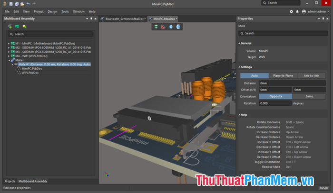
Task: Open the Window menu
Action: (78, 11)
